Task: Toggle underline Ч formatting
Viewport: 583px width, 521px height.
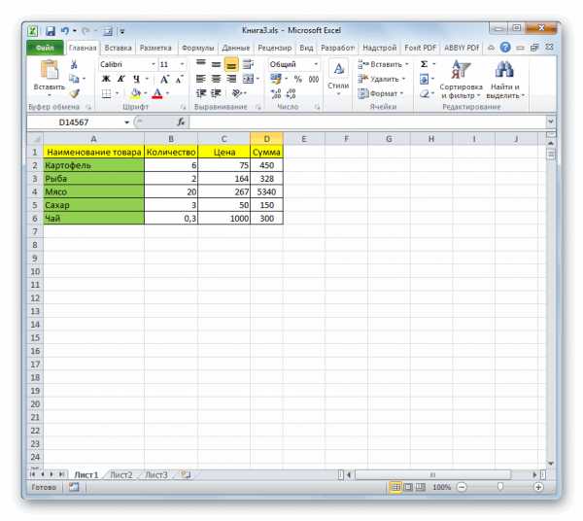Action: tap(136, 79)
